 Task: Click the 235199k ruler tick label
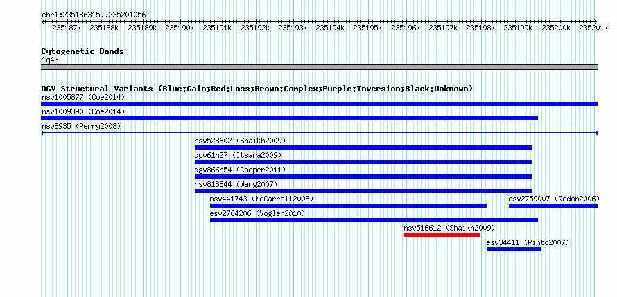(519, 28)
